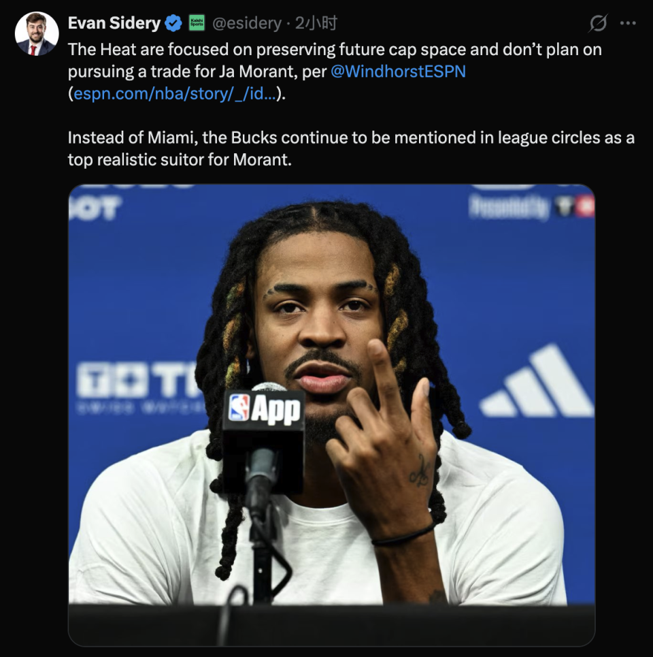
Task: Click the tweet's first paragraph about the Heat
Action: click(x=335, y=71)
